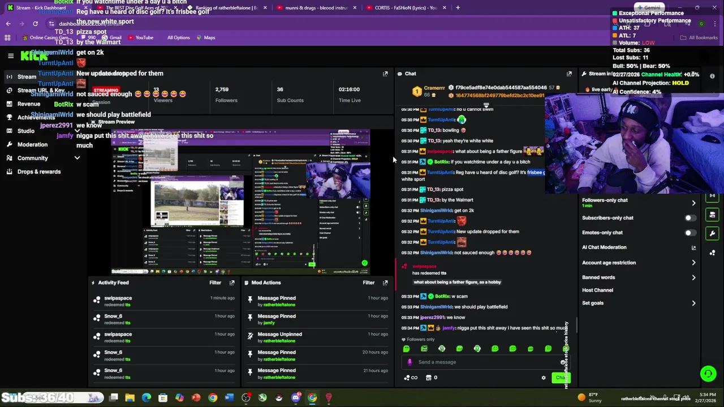Pop out the Chat panel
This screenshot has height=407, width=724.
click(x=569, y=74)
